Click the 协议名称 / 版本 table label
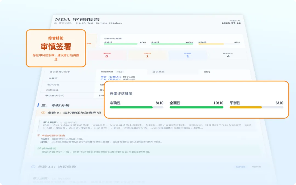 point(60,72)
